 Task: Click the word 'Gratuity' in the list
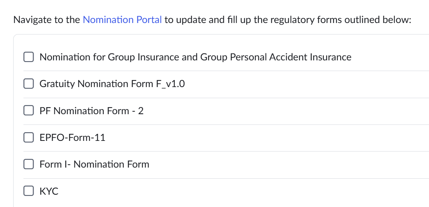click(57, 84)
